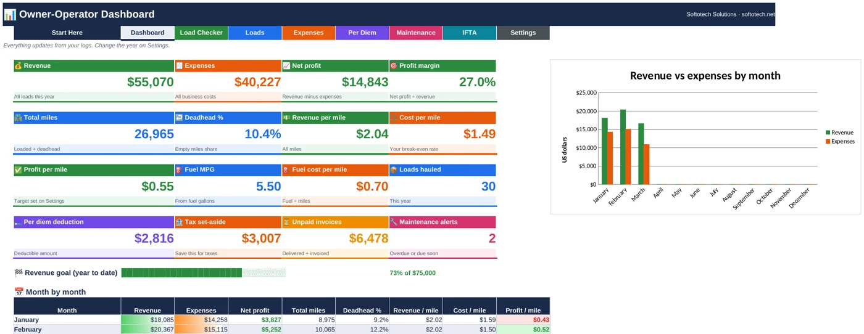Select the $3,007 tax set-aside value

point(261,238)
